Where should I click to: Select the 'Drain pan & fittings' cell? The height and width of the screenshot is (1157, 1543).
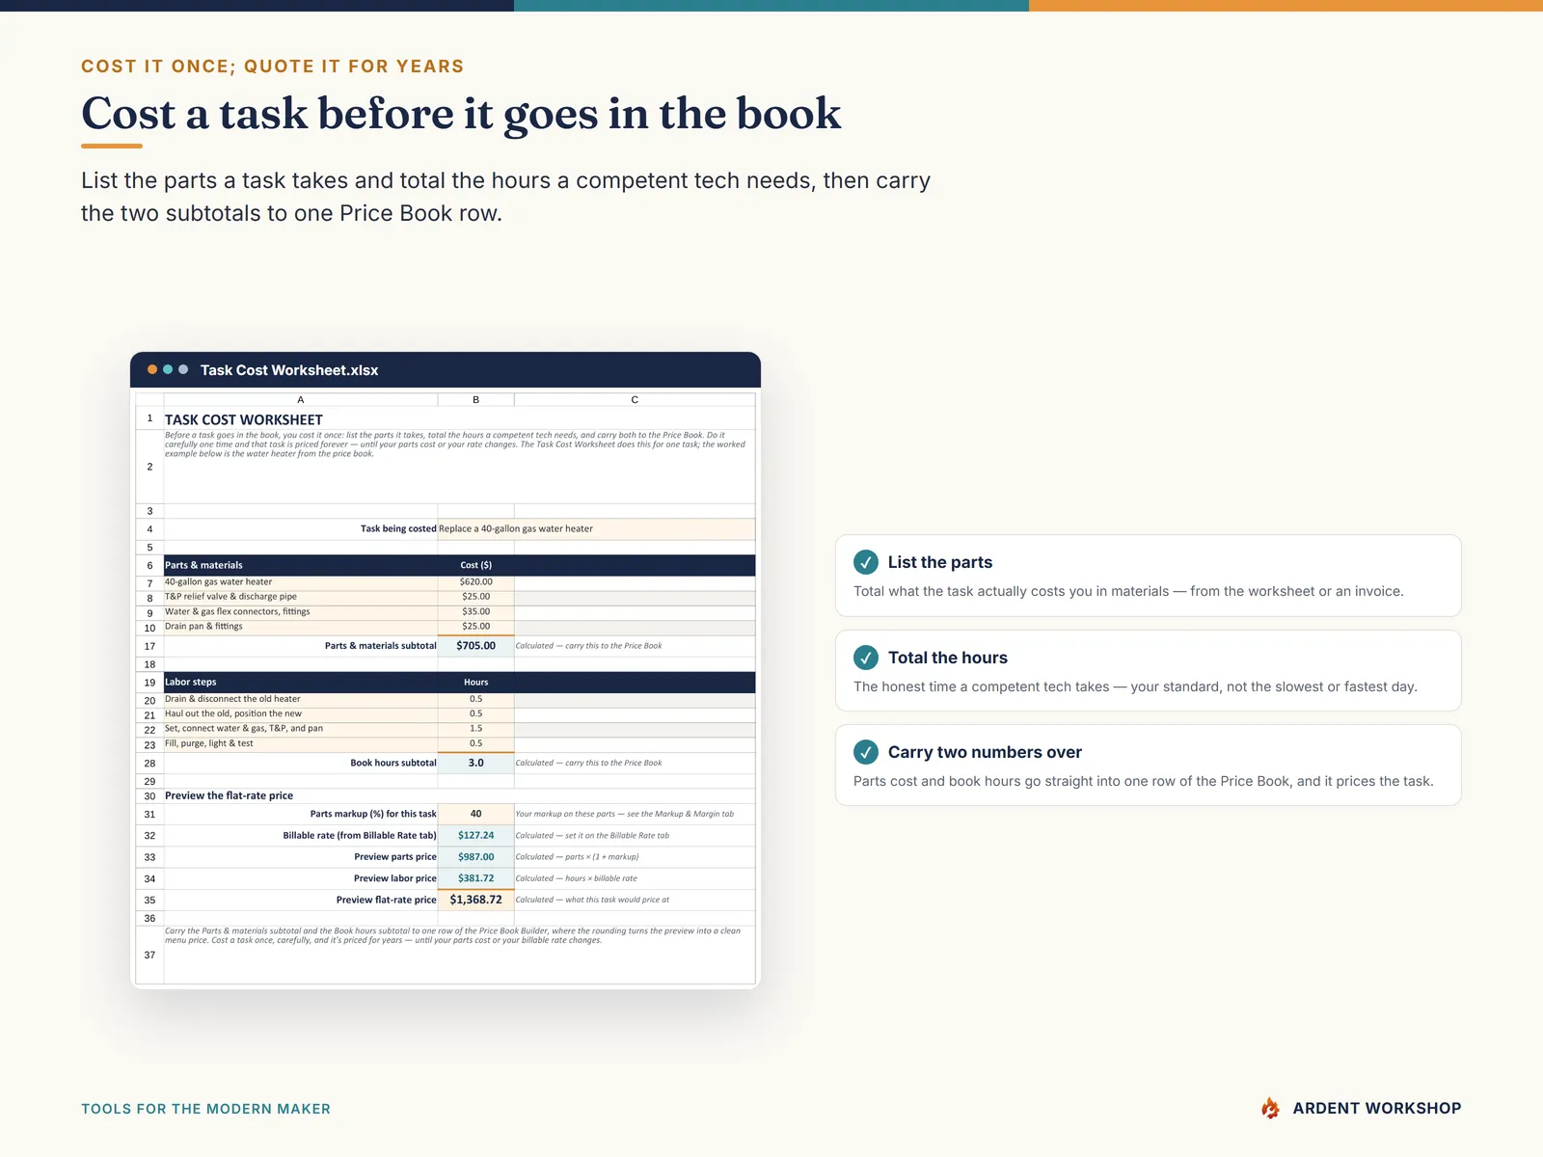301,627
